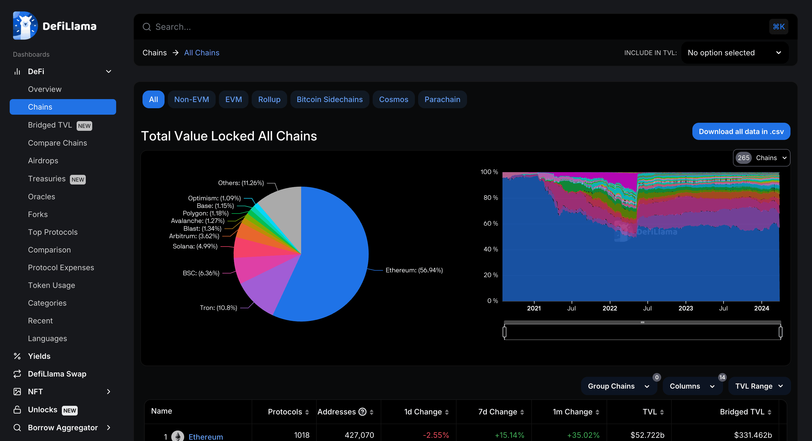Click the Ethereum logo icon in table
This screenshot has width=812, height=441.
tap(178, 436)
